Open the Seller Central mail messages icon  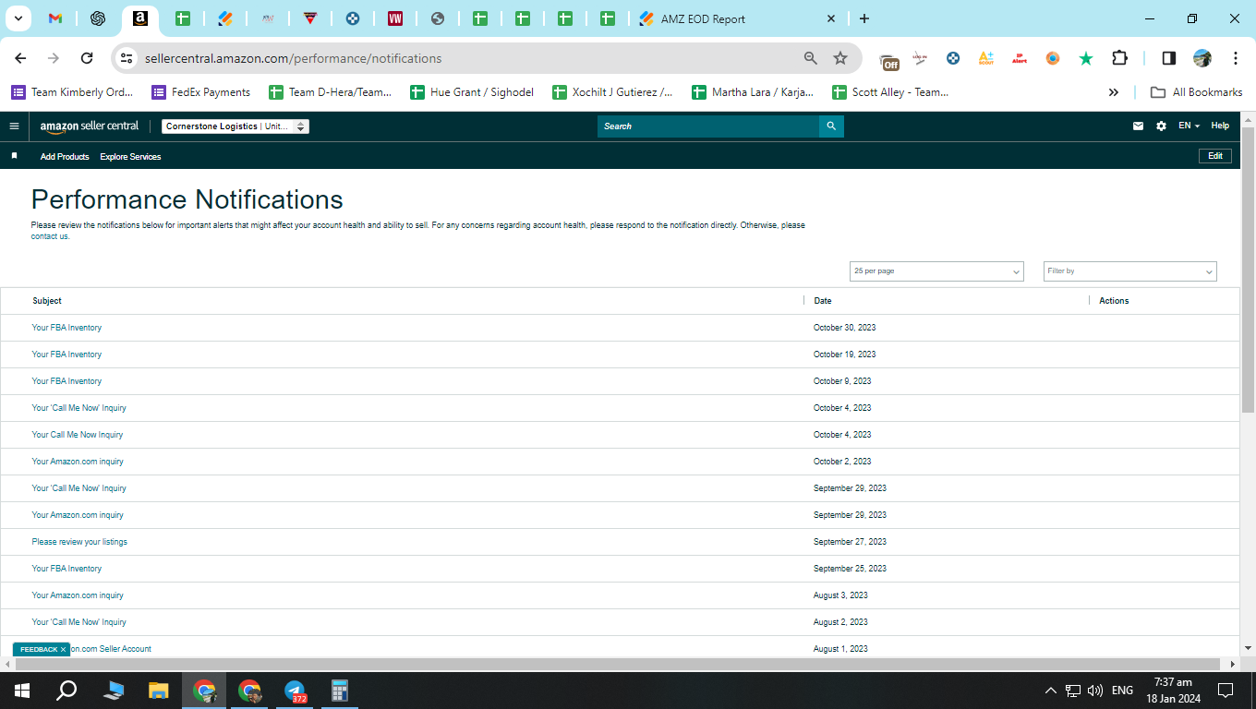tap(1138, 126)
